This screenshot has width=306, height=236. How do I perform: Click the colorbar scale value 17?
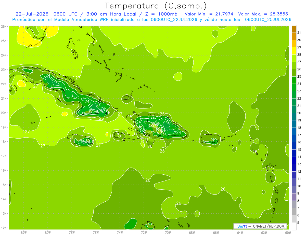pos(299,135)
